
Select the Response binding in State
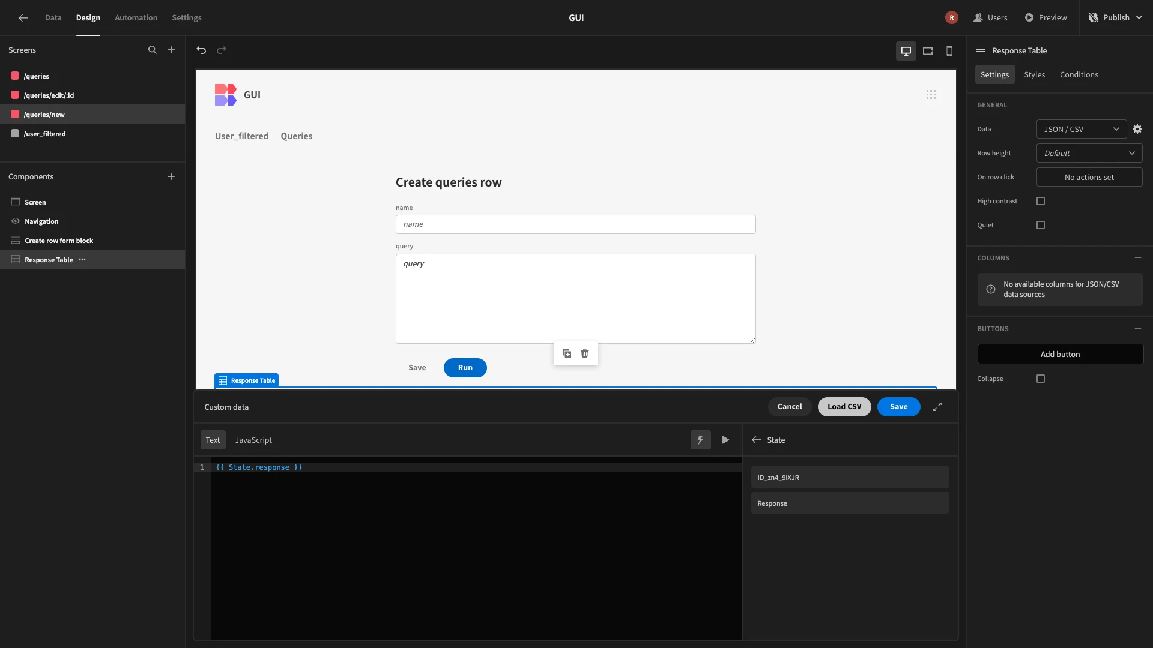click(850, 503)
